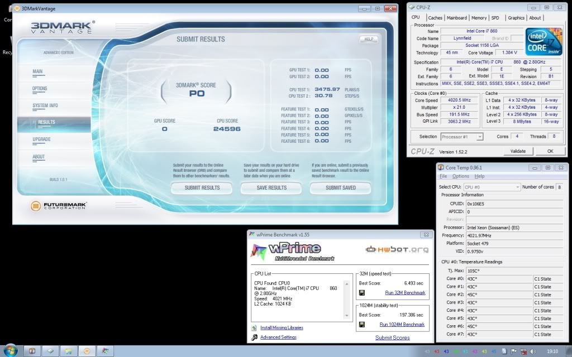Click the up arrow of the CPU List scrollbar

tap(346, 284)
